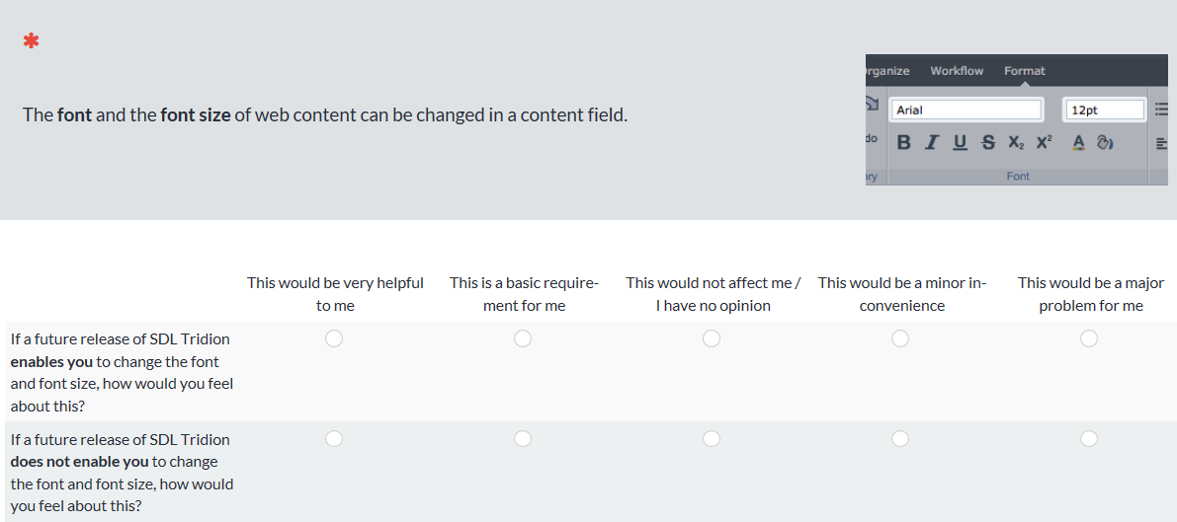
Task: Select 'very helpful' for enables you row
Action: click(334, 339)
